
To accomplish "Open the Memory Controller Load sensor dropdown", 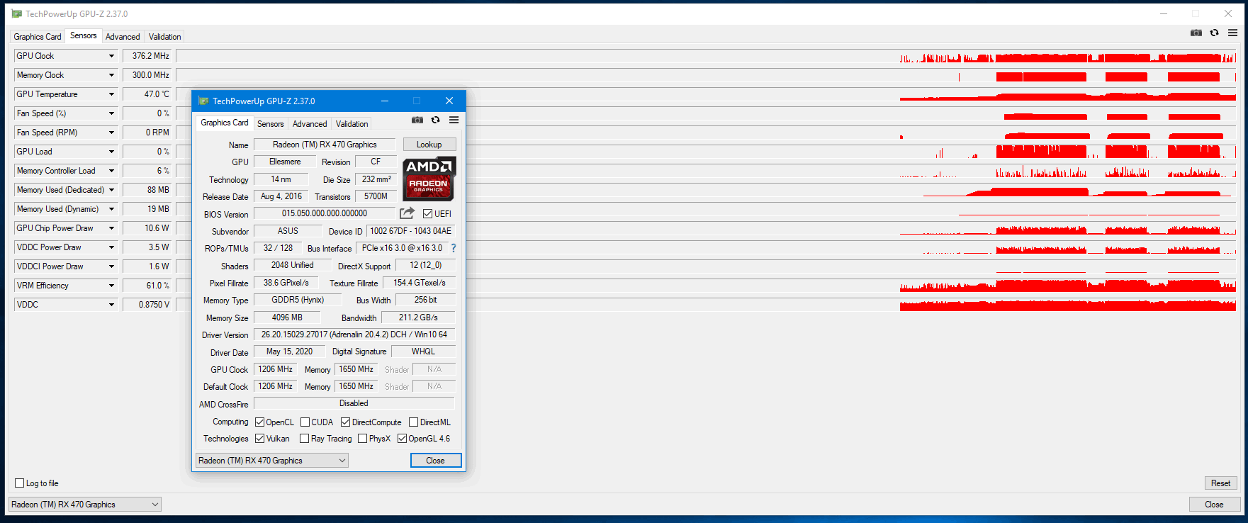I will [x=111, y=171].
